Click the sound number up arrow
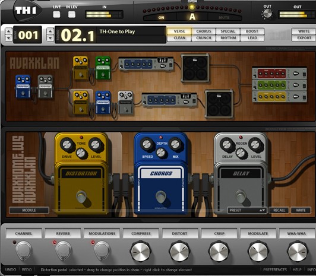316x276 pixels. [50, 31]
